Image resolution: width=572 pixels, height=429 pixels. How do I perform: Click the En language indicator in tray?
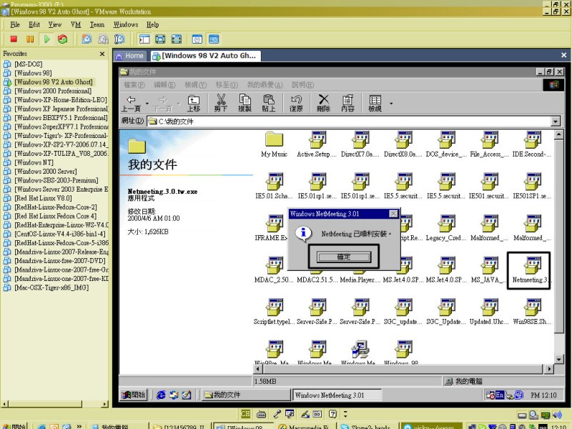point(499,395)
